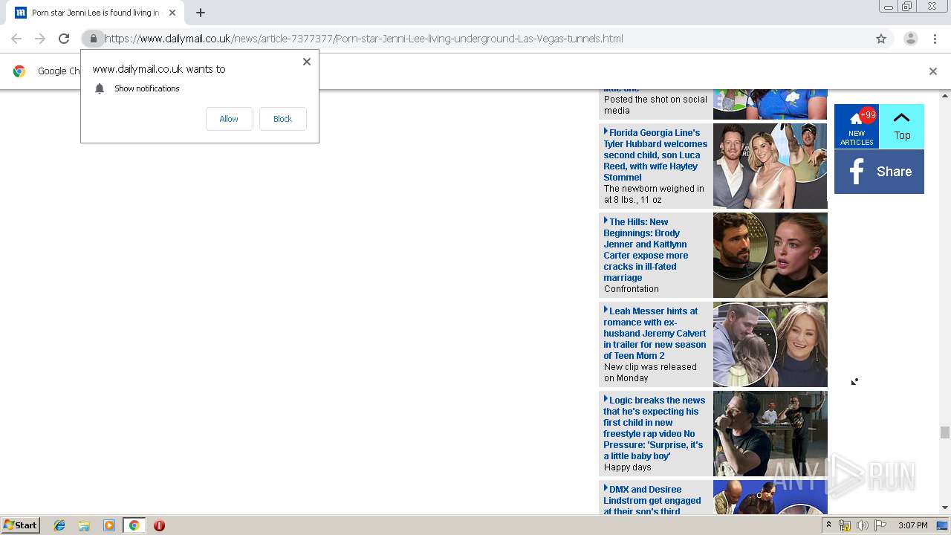The width and height of the screenshot is (951, 535).
Task: Click the 'Posted the shot on social media' text
Action: tap(655, 105)
